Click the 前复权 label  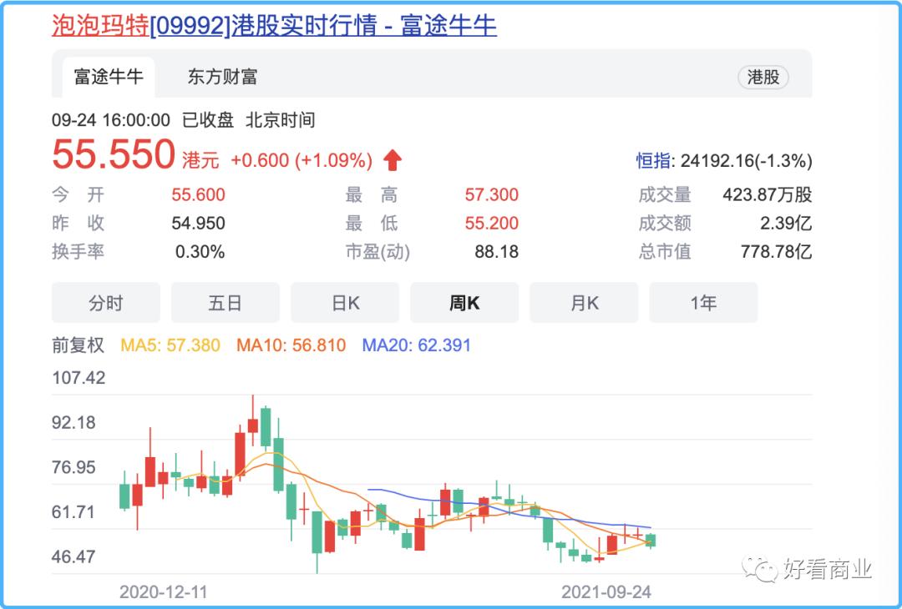click(x=79, y=345)
